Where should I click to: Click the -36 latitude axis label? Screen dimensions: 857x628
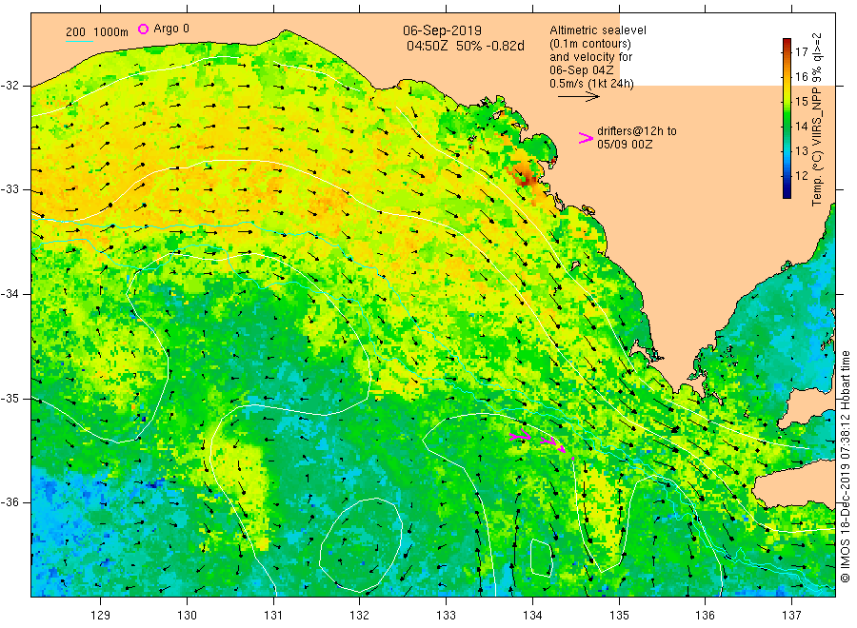pyautogui.click(x=10, y=501)
